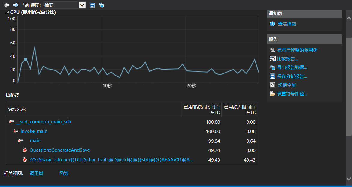Open the __scrt_common_main_seh function link
352x187 pixels.
click(44, 122)
